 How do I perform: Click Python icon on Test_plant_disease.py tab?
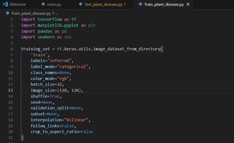pos(80,4)
